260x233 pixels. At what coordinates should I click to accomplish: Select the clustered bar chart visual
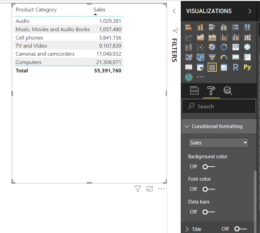tap(212, 27)
